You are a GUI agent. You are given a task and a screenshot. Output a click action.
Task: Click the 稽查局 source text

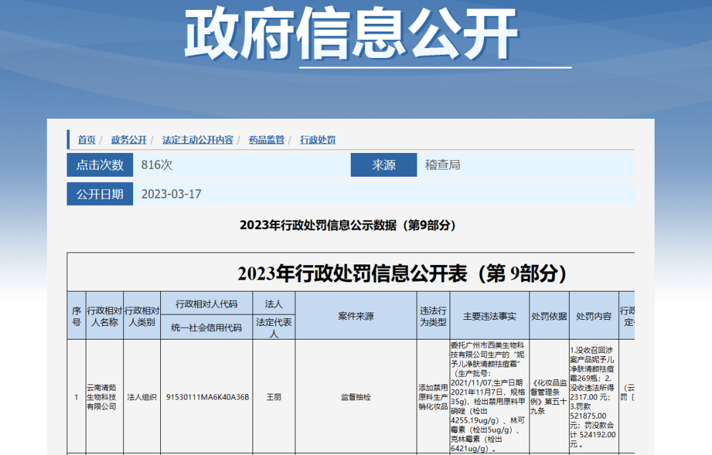coord(442,165)
